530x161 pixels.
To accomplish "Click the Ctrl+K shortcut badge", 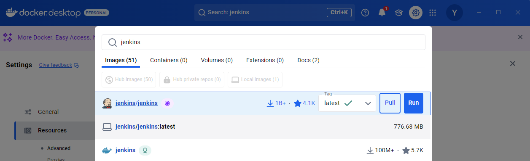I will (339, 13).
